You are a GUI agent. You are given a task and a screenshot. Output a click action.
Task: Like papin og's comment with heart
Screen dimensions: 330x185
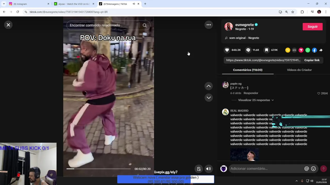[x=319, y=93]
